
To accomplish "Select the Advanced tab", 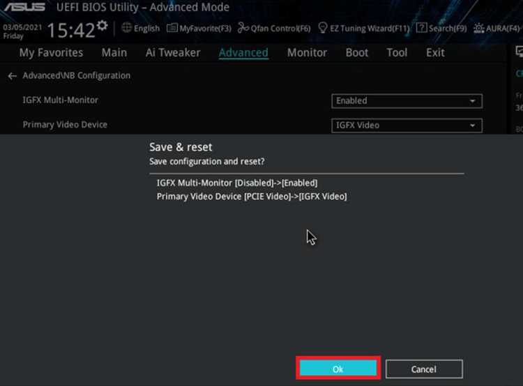I will click(243, 53).
